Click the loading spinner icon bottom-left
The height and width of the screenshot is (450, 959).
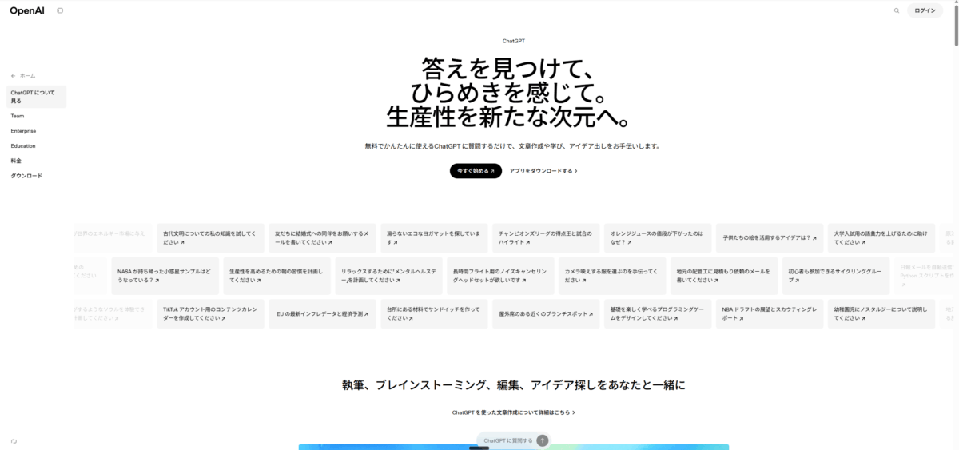tap(14, 441)
